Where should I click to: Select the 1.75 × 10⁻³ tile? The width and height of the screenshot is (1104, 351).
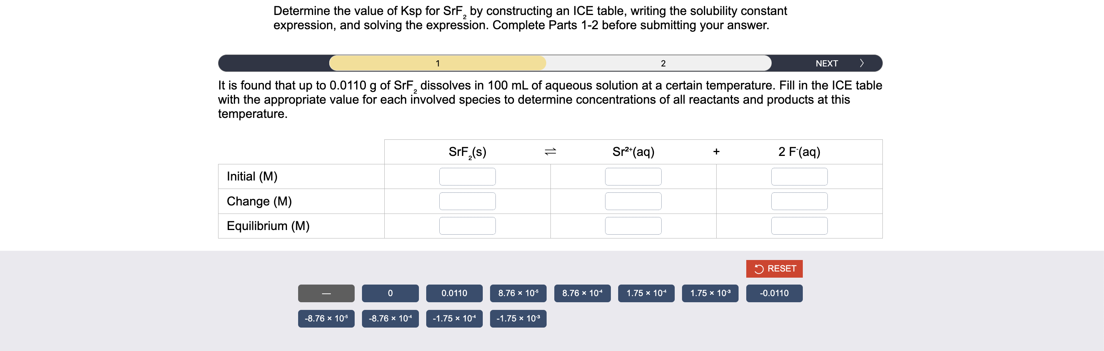click(710, 293)
